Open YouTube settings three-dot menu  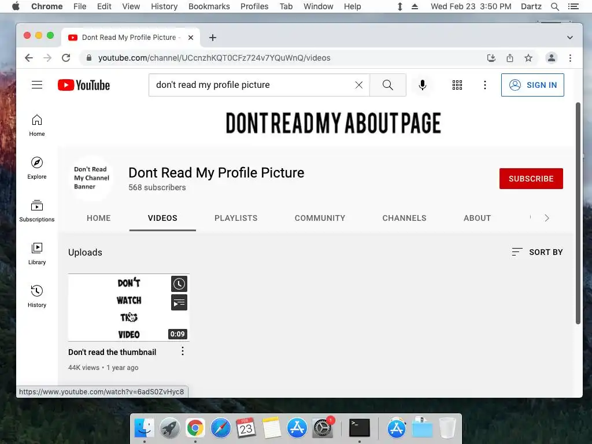tap(485, 85)
